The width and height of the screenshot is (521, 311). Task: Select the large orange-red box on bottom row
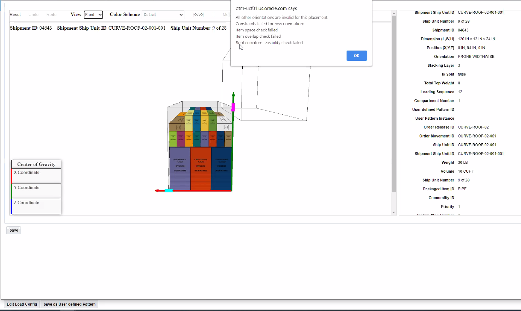click(201, 169)
